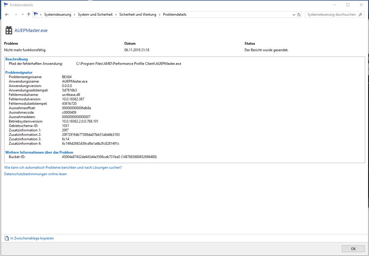Click the flag icon in address bar

36,14
